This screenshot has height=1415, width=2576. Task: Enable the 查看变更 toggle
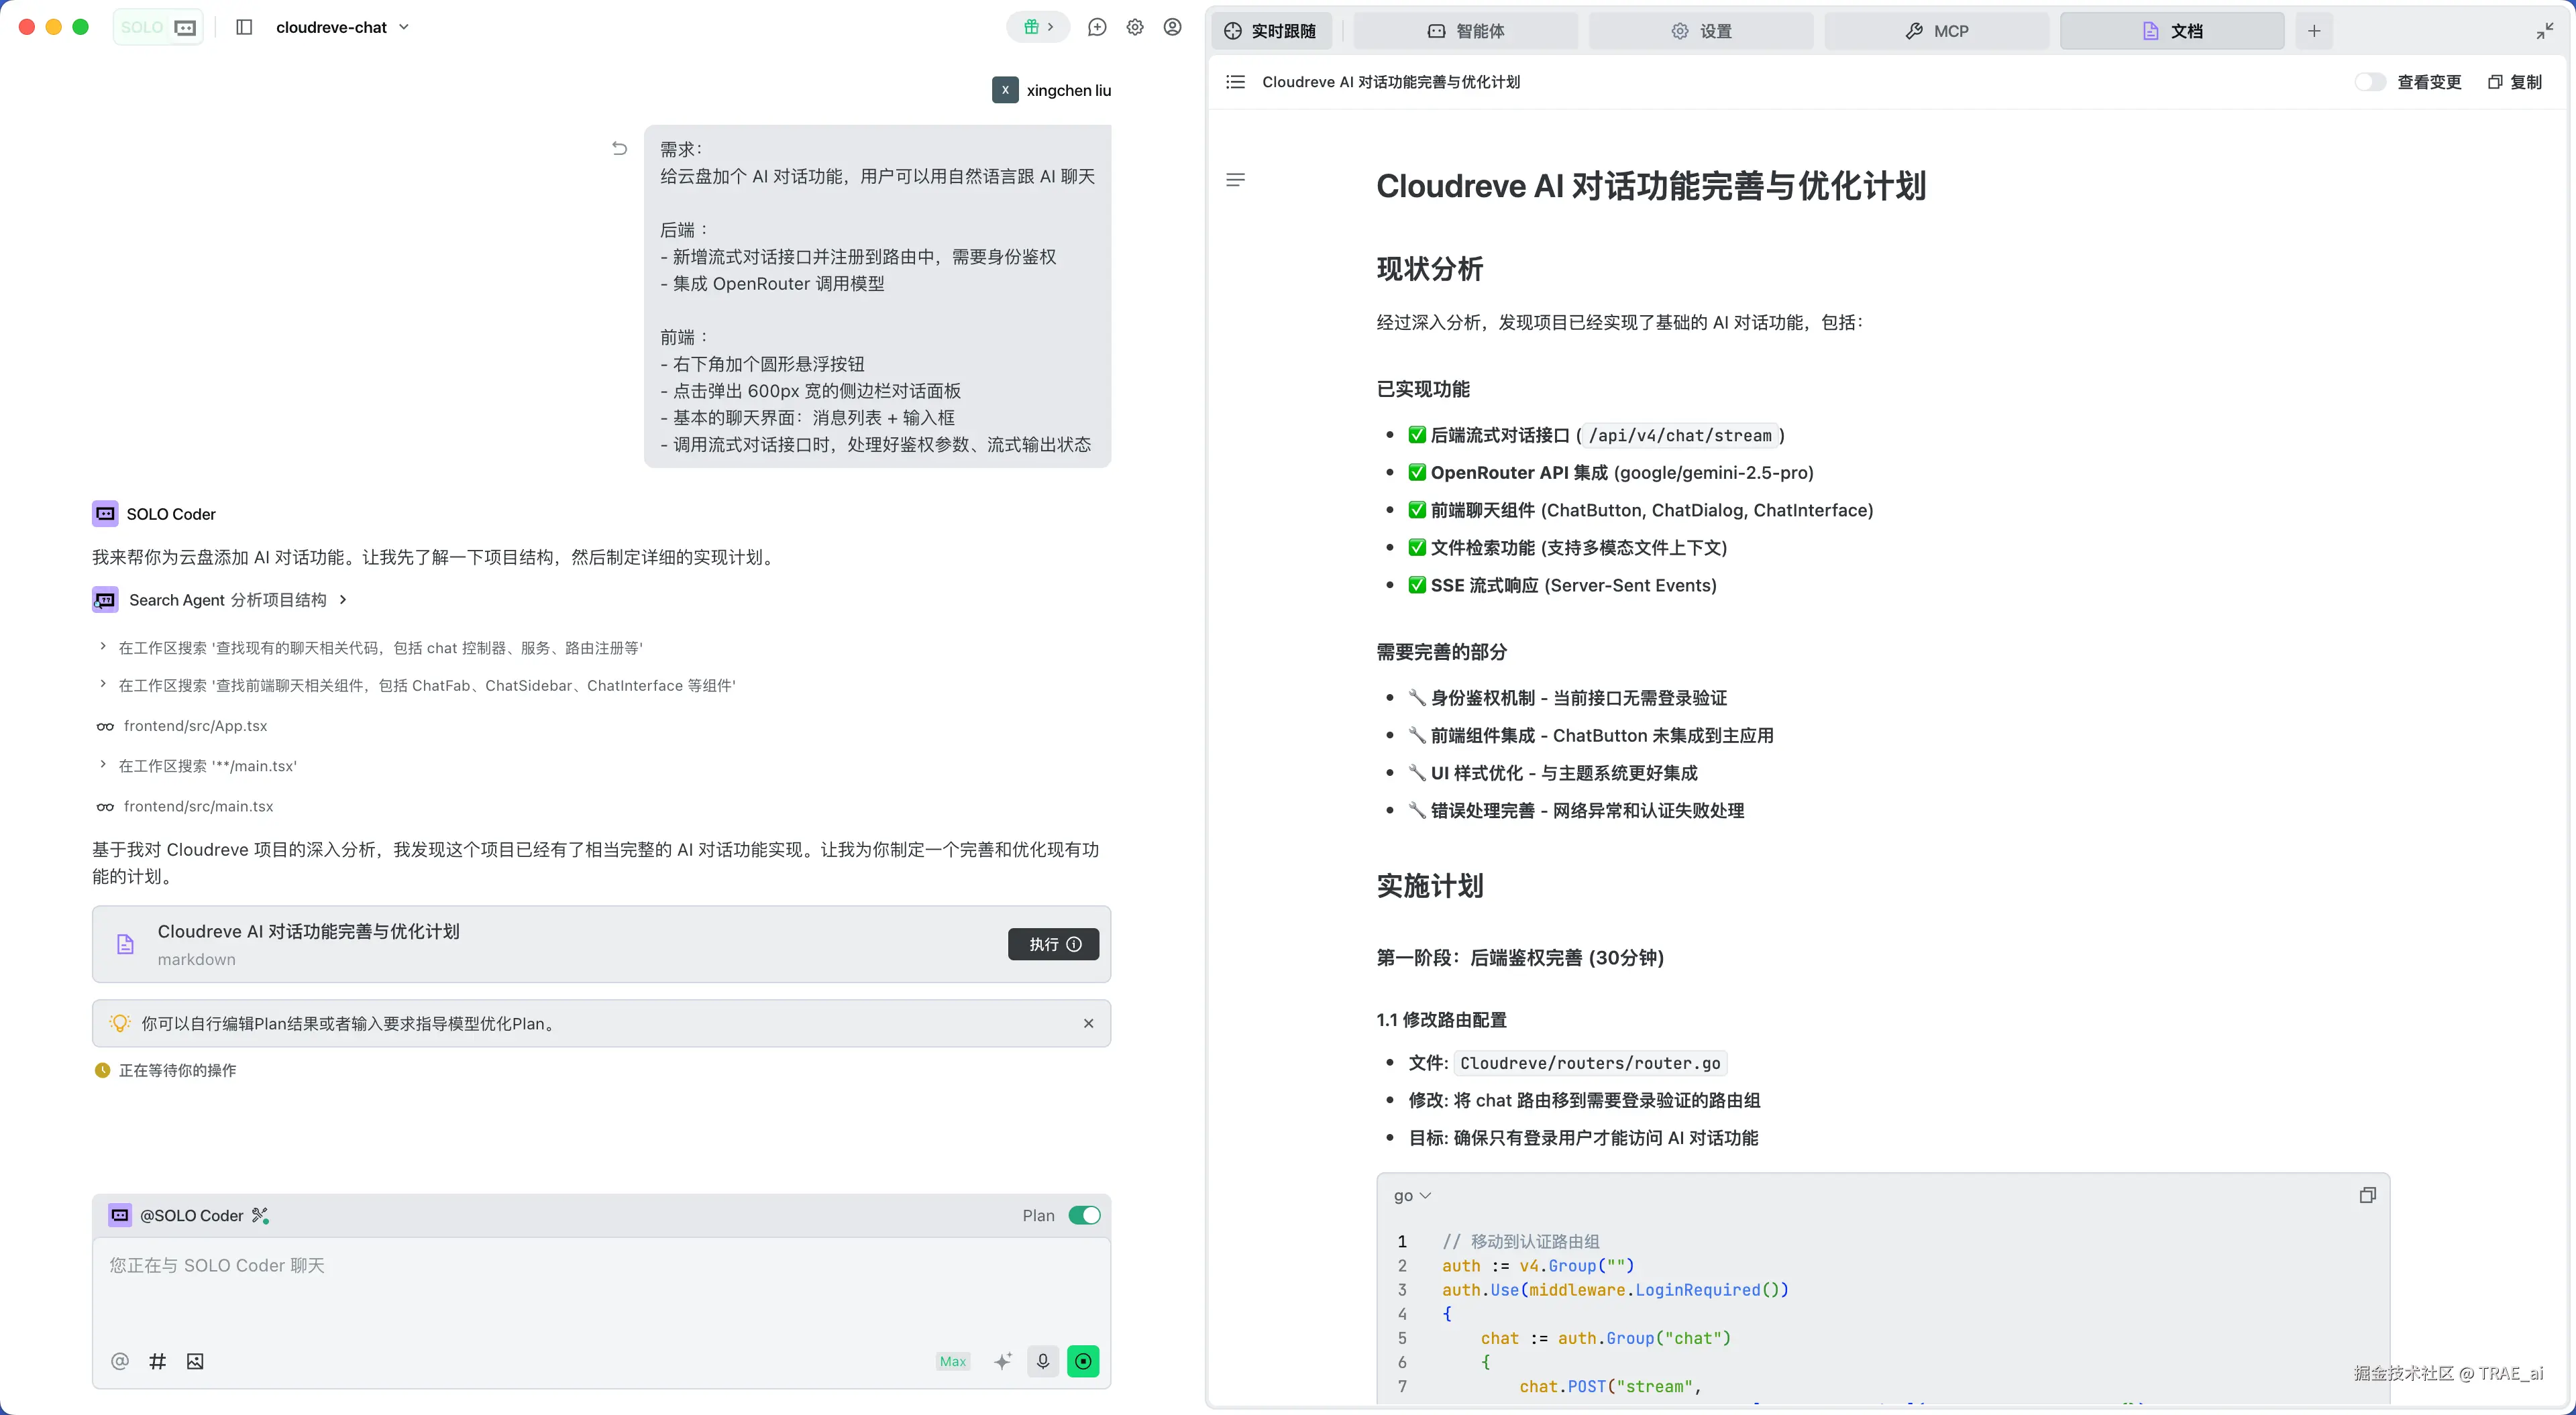[2370, 82]
